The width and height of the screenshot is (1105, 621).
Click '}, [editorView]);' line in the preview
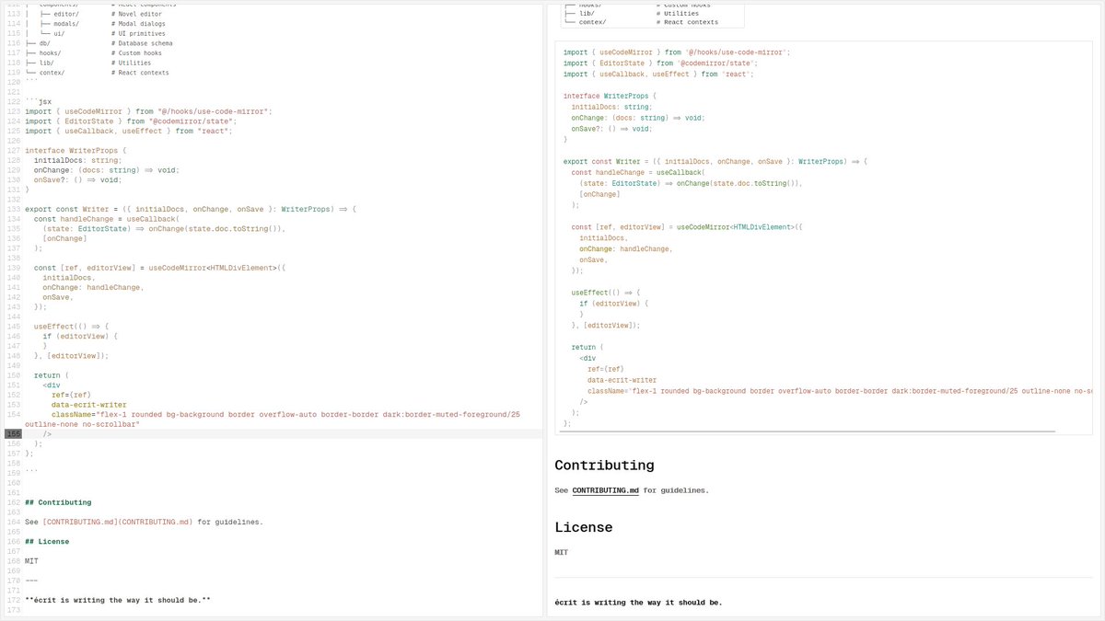(606, 325)
